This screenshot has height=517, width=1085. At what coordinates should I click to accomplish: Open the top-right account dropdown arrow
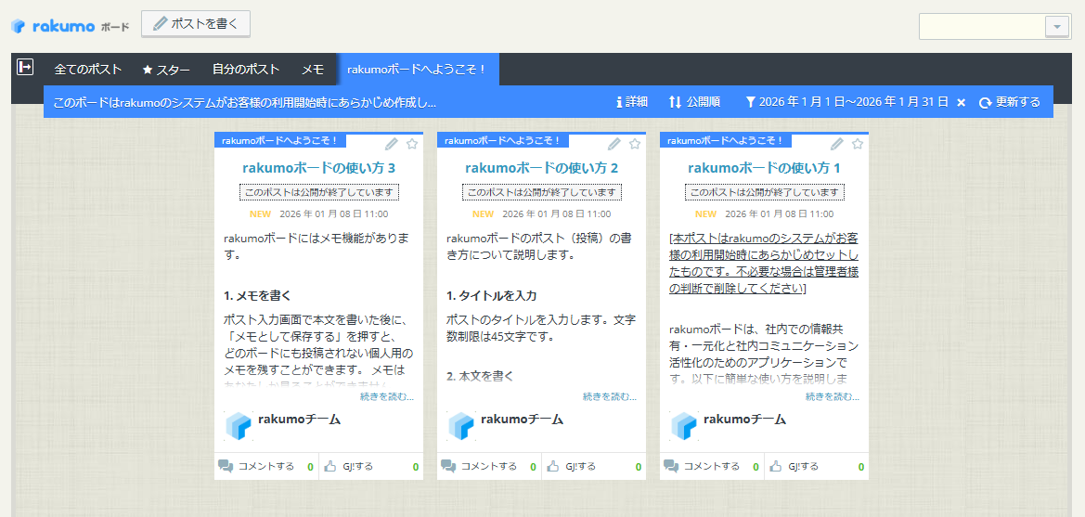coord(1056,26)
